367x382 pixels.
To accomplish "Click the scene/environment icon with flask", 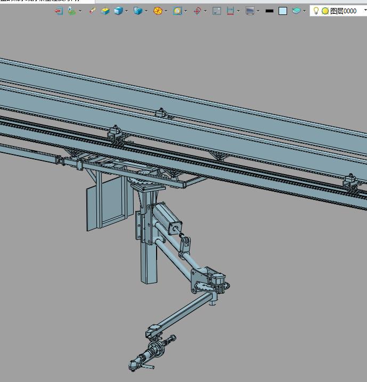I will click(71, 11).
